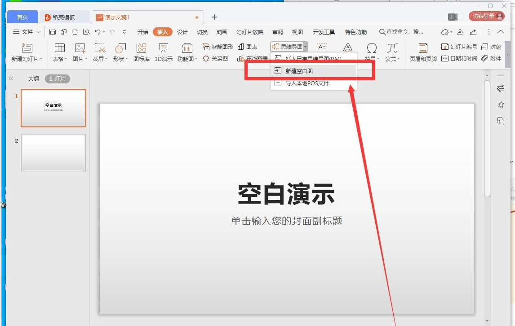Viewport: 515px width, 326px height.
Task: Switch to the 设计 design tab
Action: [x=182, y=32]
